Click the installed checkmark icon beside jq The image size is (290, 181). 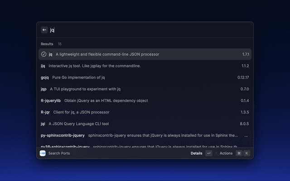point(43,54)
